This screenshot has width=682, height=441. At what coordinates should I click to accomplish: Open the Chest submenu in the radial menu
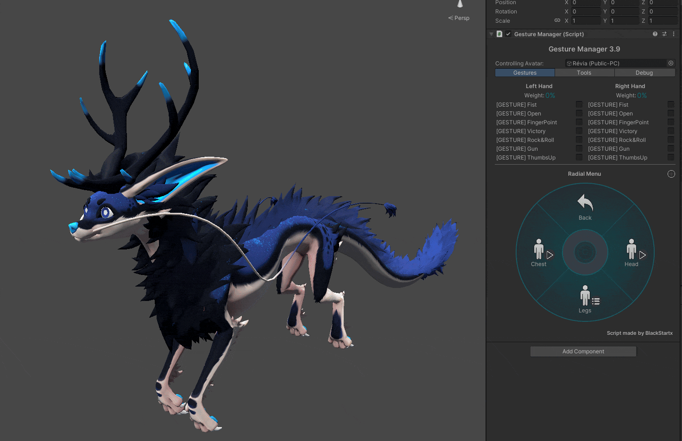[x=539, y=253]
